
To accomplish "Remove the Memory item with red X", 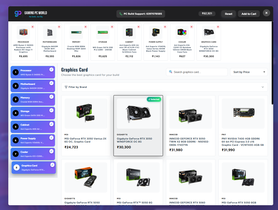I will [x=86, y=27].
